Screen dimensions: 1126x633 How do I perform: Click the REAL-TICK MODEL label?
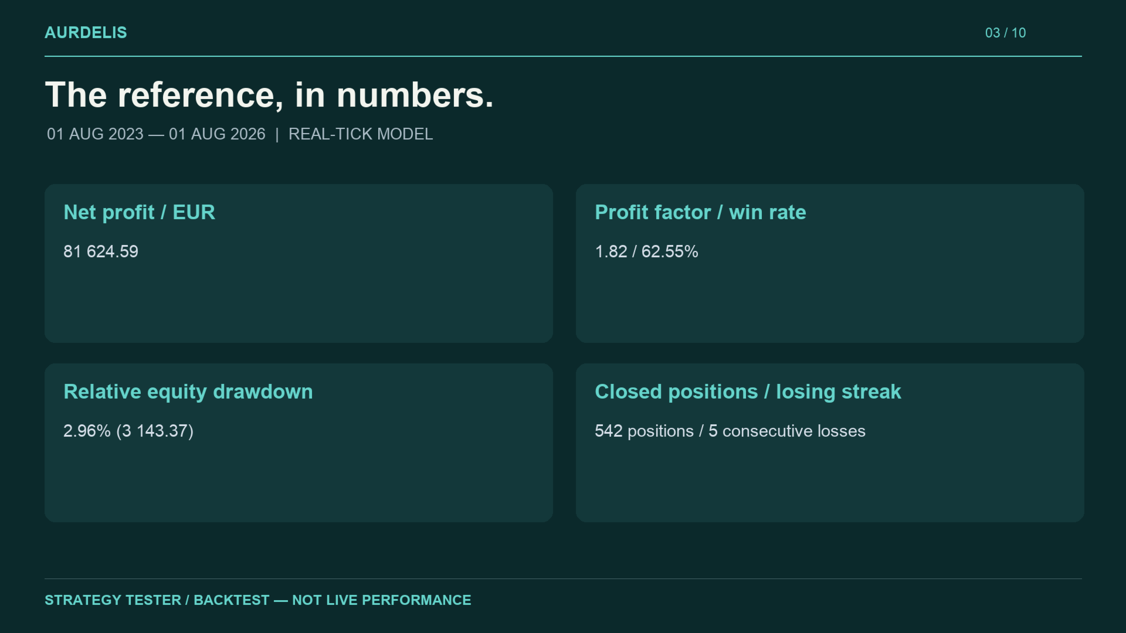(361, 134)
